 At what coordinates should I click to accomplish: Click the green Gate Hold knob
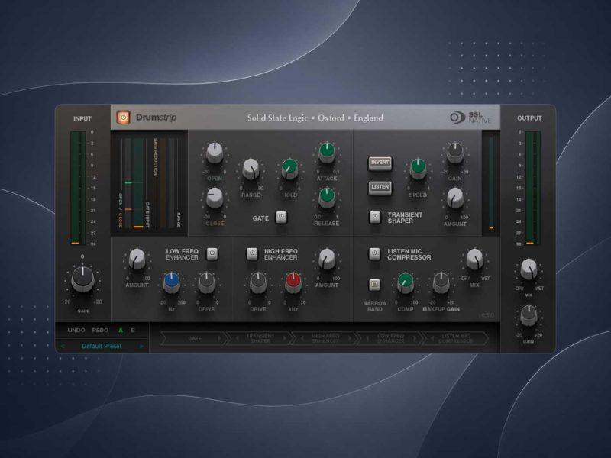(289, 169)
